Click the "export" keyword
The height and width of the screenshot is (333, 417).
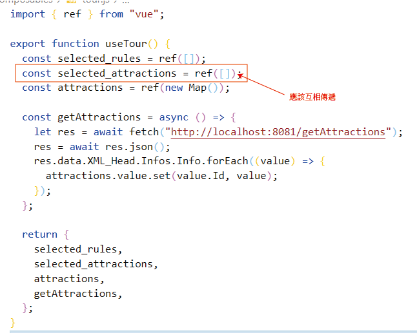(x=28, y=44)
